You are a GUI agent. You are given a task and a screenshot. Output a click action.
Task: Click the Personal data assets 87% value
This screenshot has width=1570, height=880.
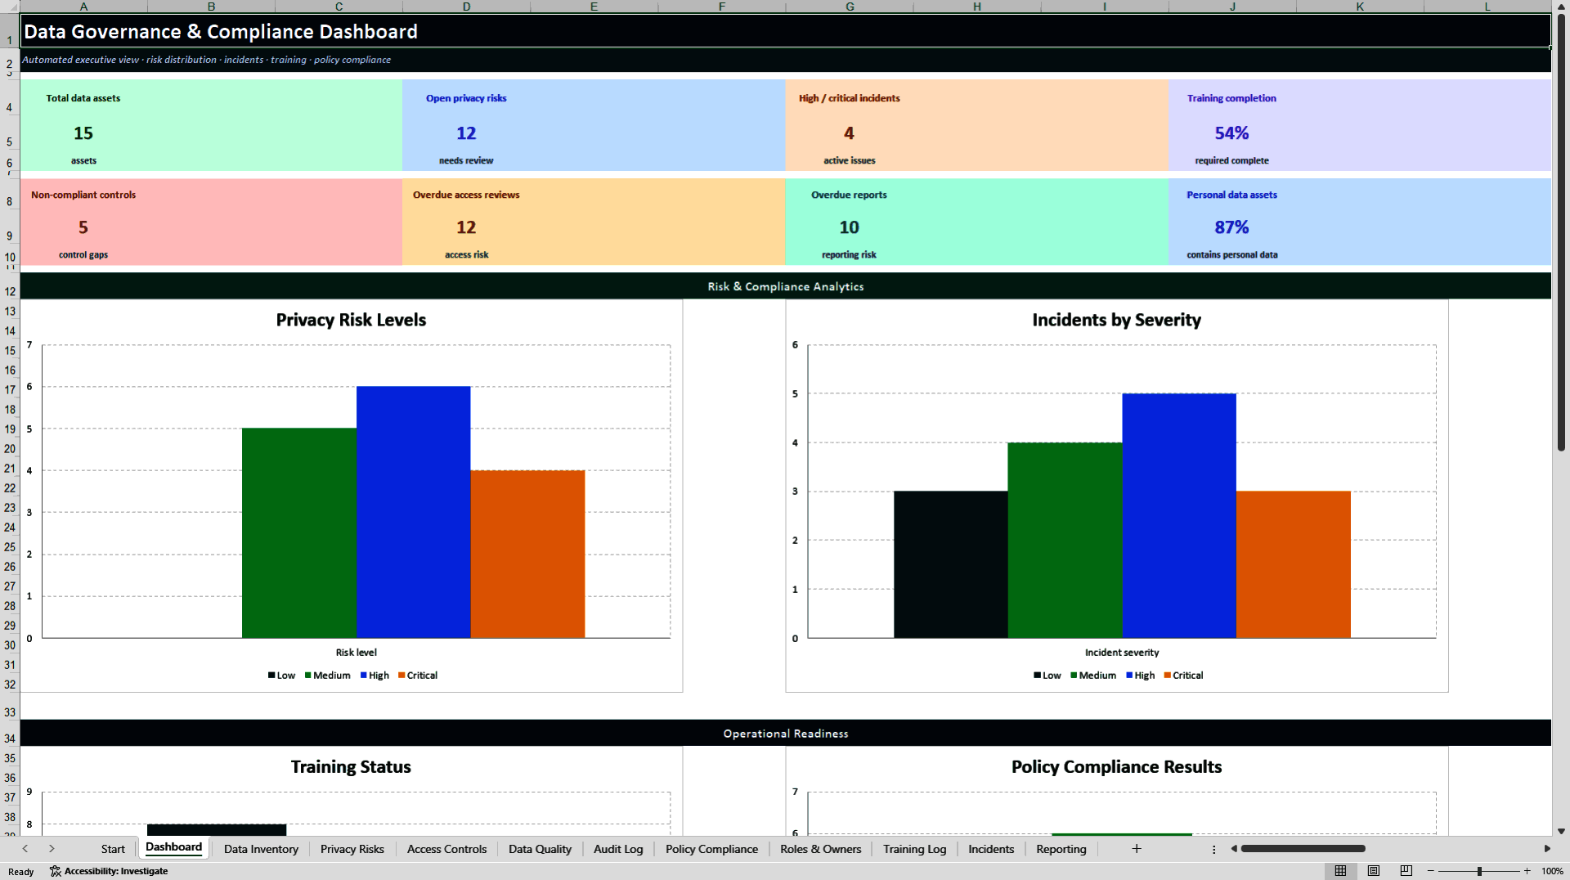(x=1231, y=227)
